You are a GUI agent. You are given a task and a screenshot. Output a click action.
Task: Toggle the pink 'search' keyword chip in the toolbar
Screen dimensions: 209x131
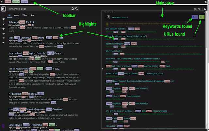8,2
